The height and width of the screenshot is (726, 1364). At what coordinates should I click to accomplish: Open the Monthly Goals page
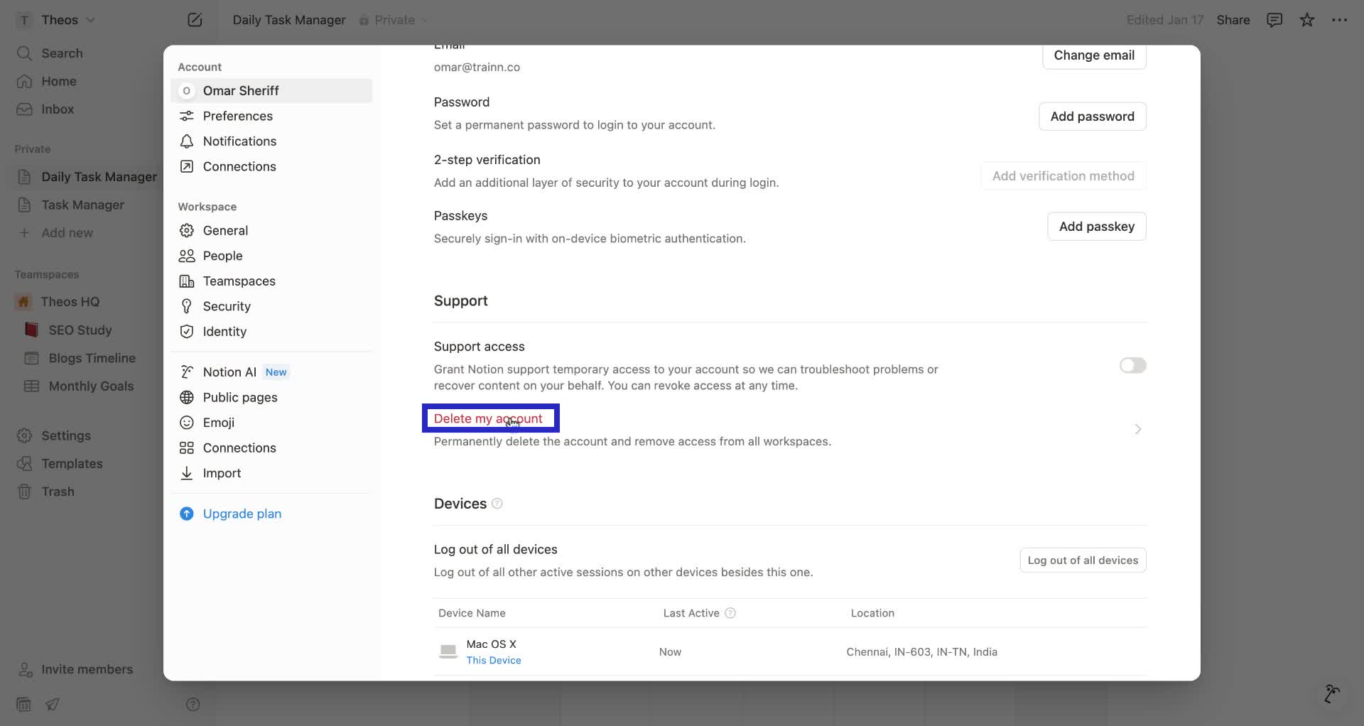[91, 386]
